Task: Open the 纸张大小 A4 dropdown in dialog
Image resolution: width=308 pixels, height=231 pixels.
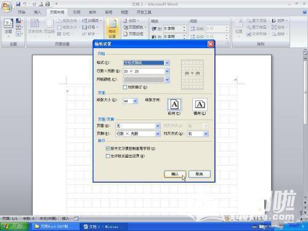Action: pos(135,101)
